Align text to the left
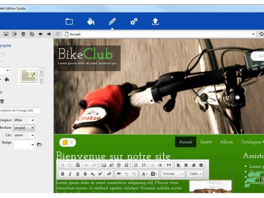This screenshot has height=198, width=264. [179, 165]
